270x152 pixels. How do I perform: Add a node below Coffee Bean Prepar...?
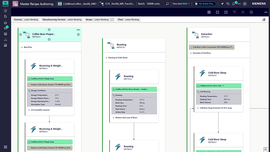[49, 40]
